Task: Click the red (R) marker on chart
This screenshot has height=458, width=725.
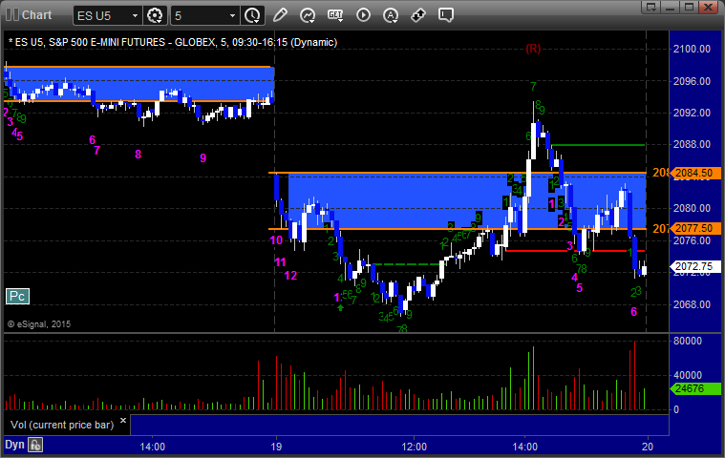Action: point(533,49)
